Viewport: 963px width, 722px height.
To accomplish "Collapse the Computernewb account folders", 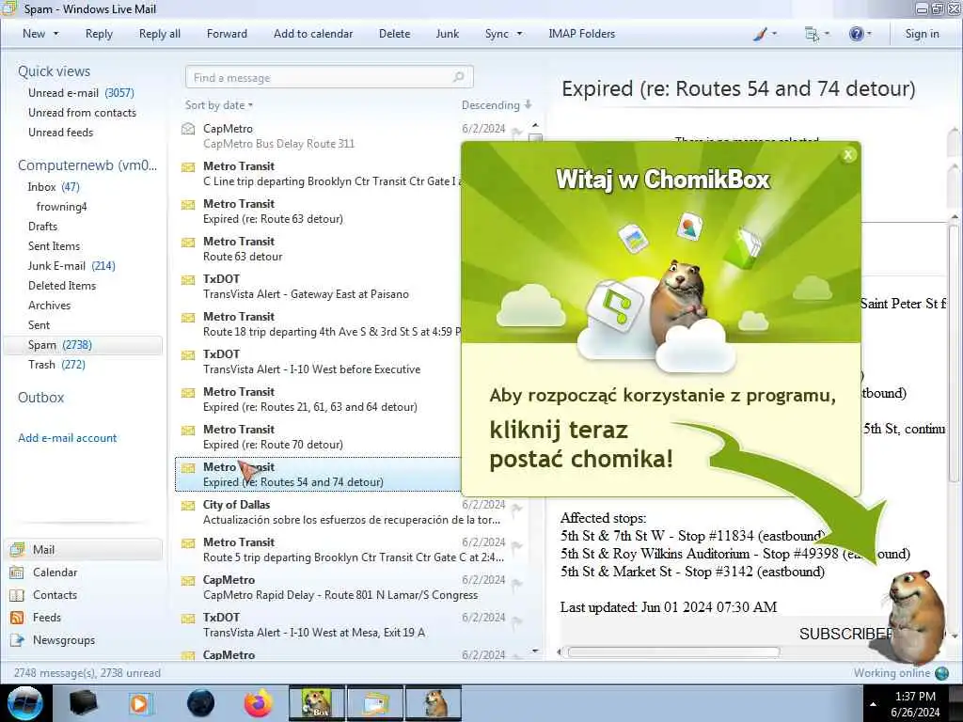I will click(87, 165).
